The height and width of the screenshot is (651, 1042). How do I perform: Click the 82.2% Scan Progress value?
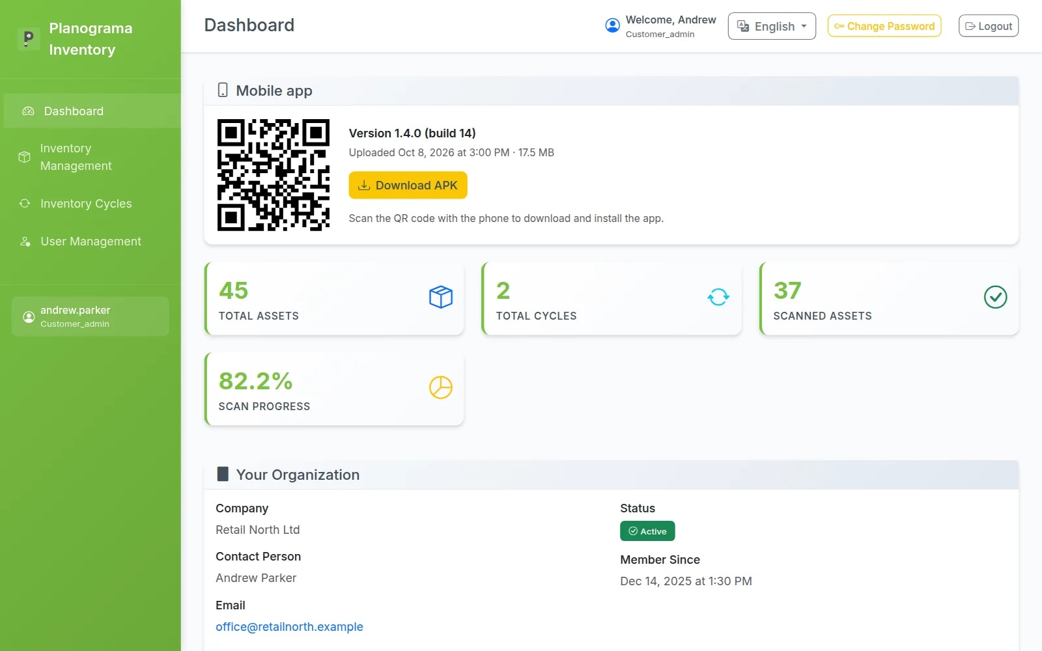coord(256,381)
